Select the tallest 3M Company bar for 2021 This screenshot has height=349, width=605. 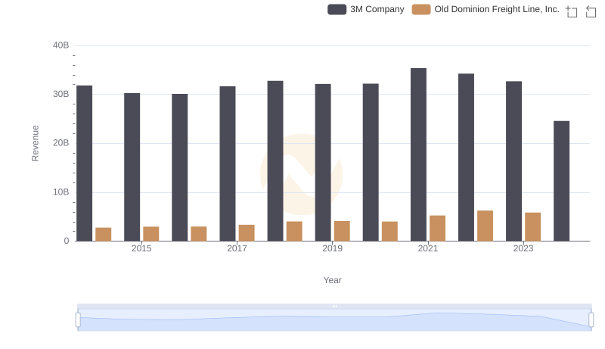coord(419,154)
